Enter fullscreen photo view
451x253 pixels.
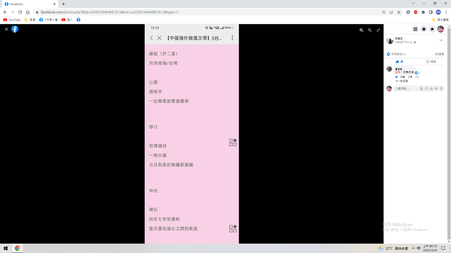click(378, 30)
